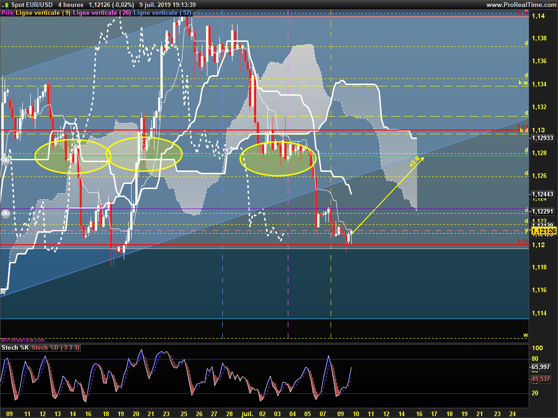
Task: Click the 45,537 stochastic value tag
Action: coord(541,379)
